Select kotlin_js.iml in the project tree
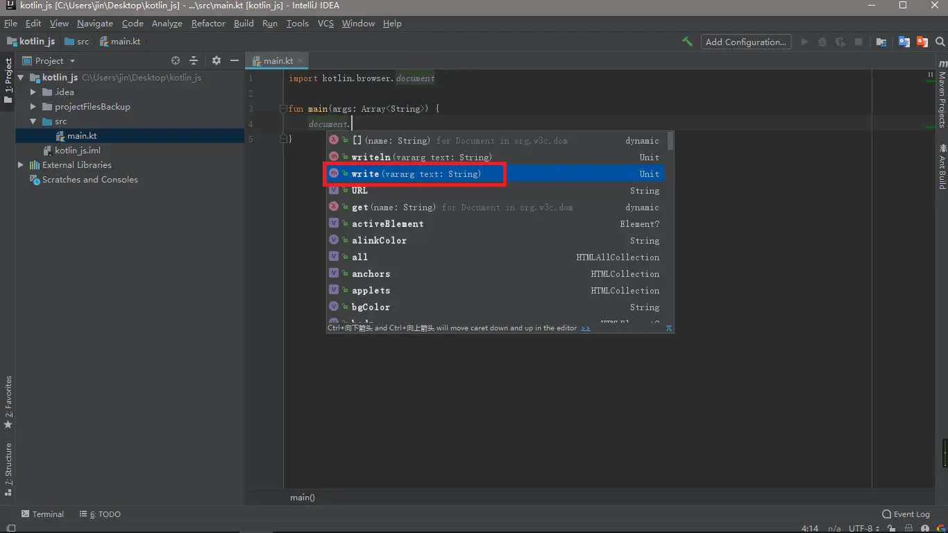Screen dimensions: 948x533 point(129,151)
